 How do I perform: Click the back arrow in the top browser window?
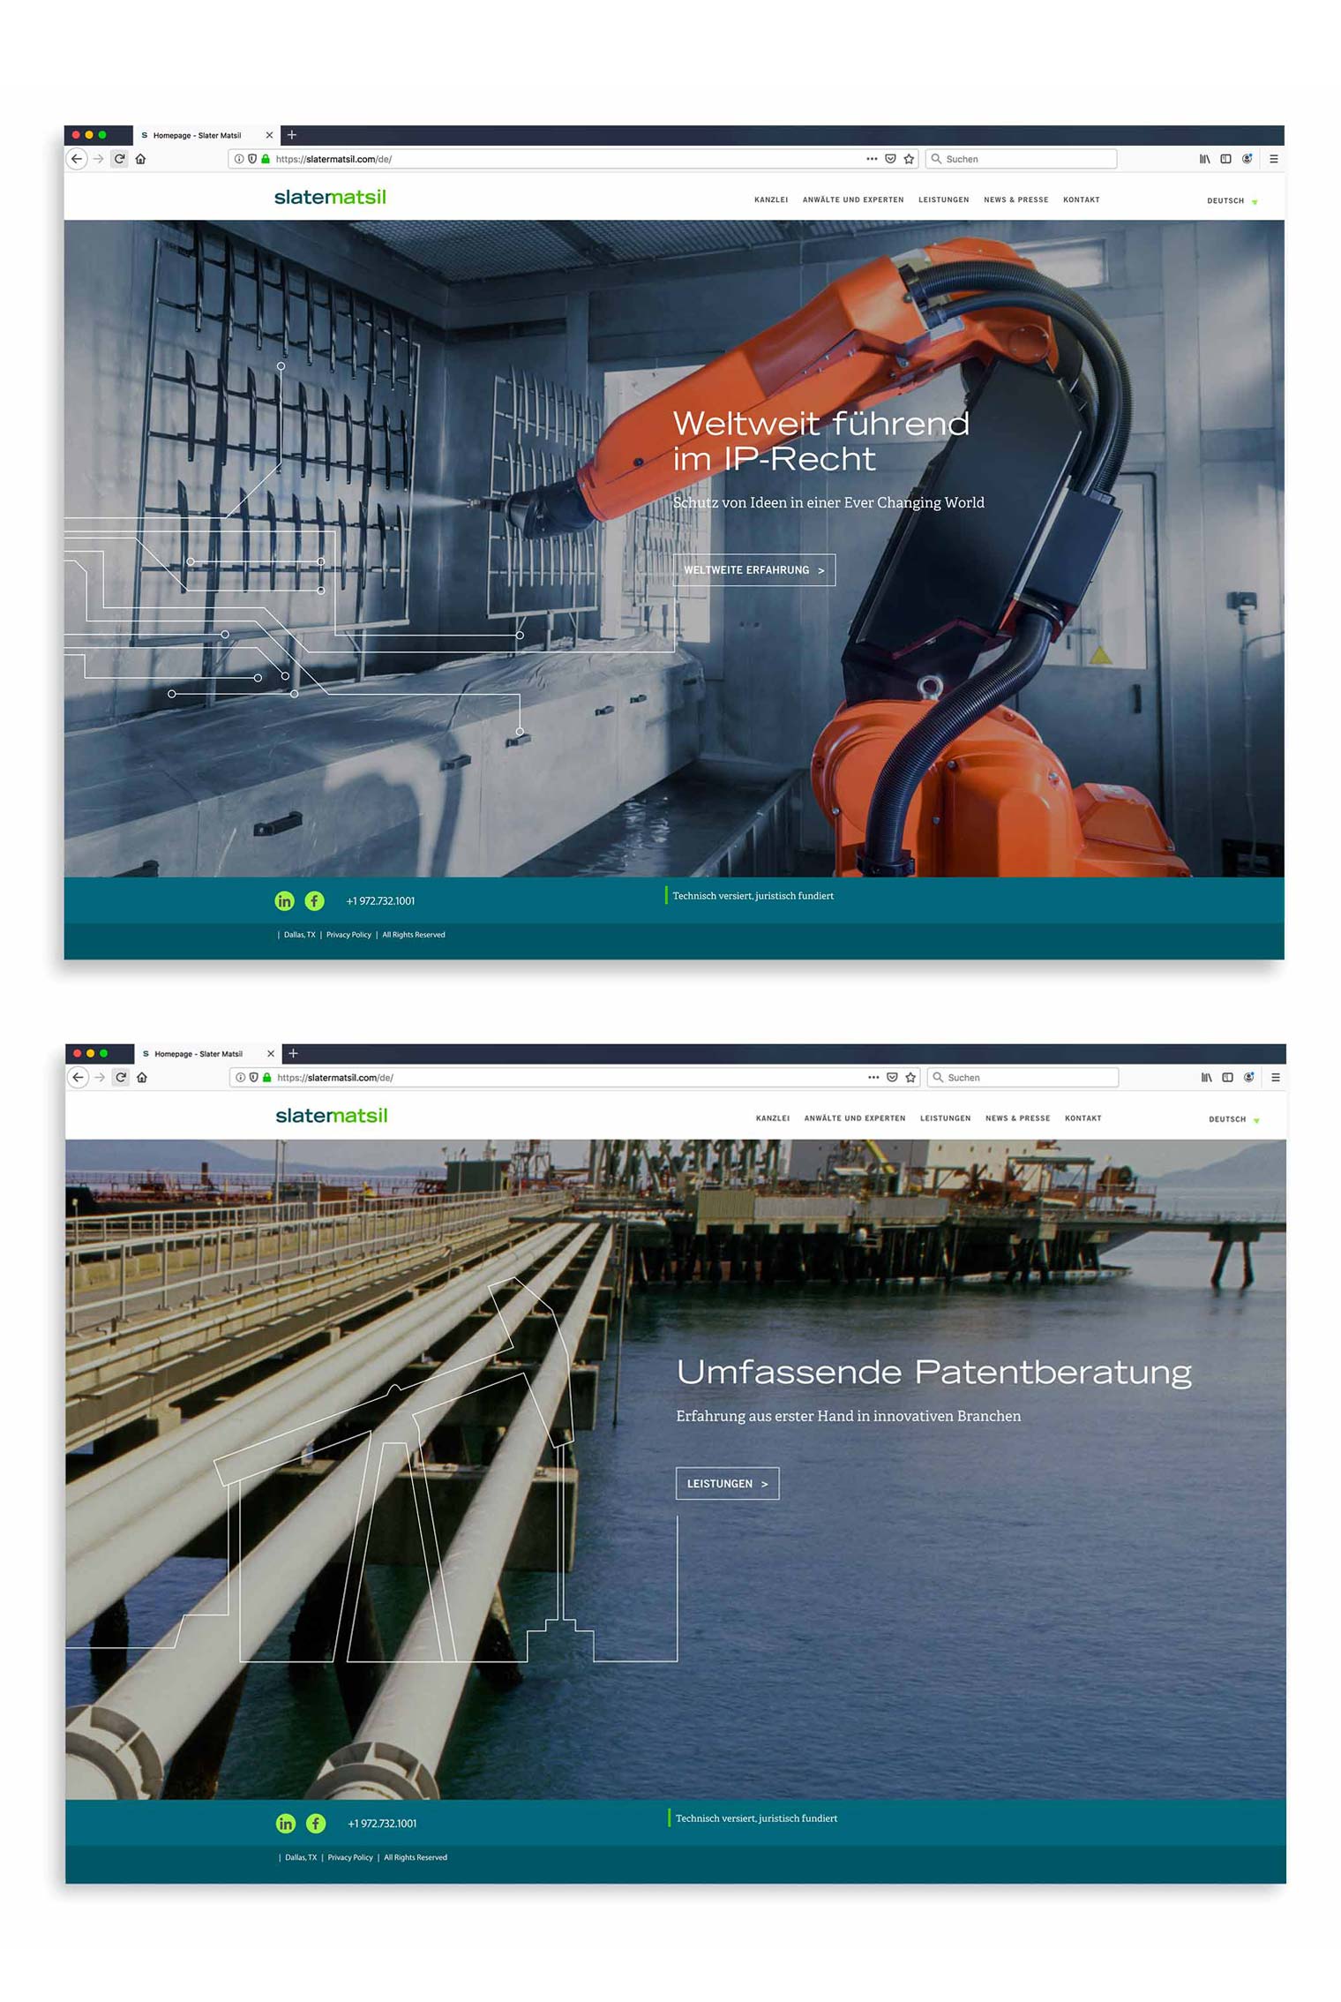(x=77, y=159)
